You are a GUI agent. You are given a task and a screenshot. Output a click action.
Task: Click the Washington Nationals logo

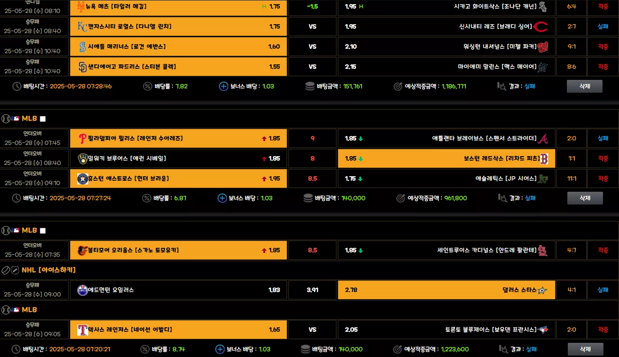[543, 47]
